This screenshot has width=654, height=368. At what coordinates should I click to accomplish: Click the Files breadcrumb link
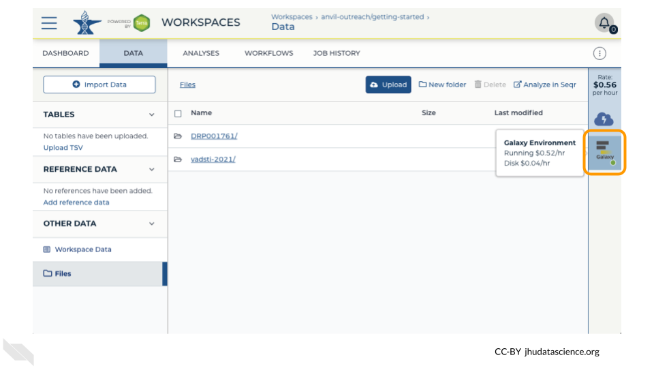point(187,85)
